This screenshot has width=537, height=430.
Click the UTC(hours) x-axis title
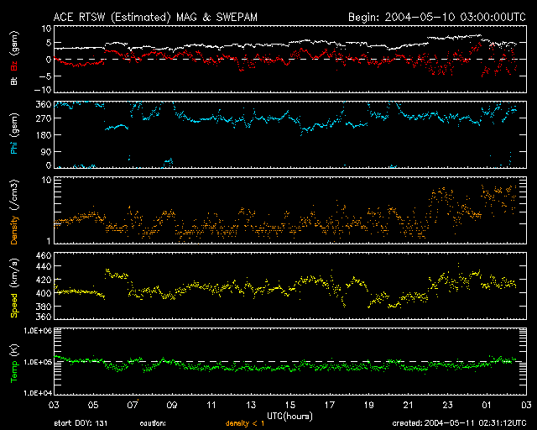coord(289,416)
